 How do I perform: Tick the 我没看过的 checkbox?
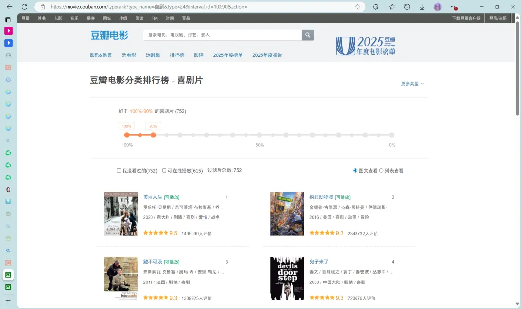coord(119,170)
